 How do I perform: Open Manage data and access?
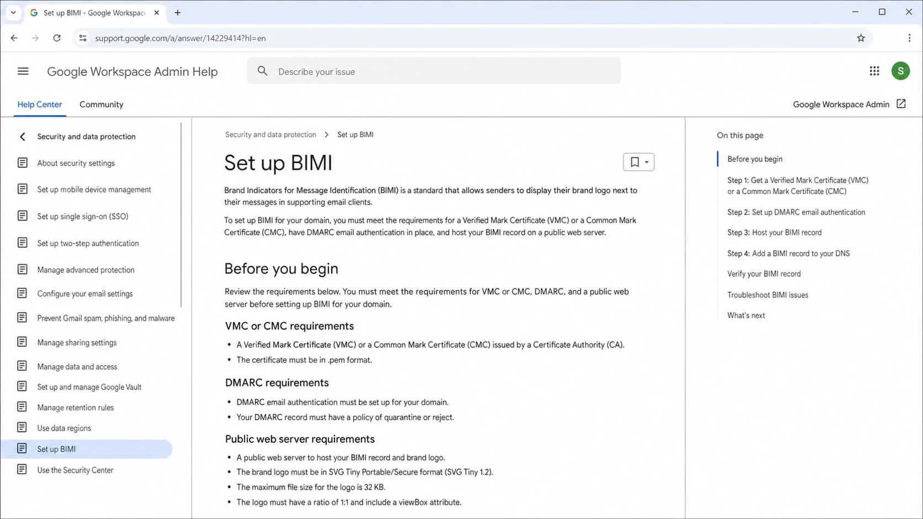pos(77,366)
